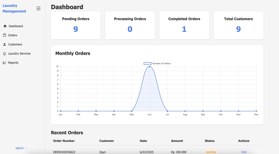View order DE05O20250622 details
This screenshot has height=154, width=279.
pos(244,152)
